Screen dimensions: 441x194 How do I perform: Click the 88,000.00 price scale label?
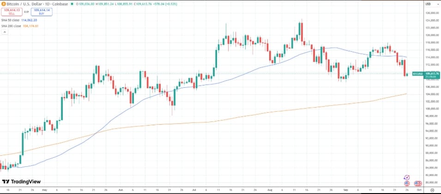432,153
